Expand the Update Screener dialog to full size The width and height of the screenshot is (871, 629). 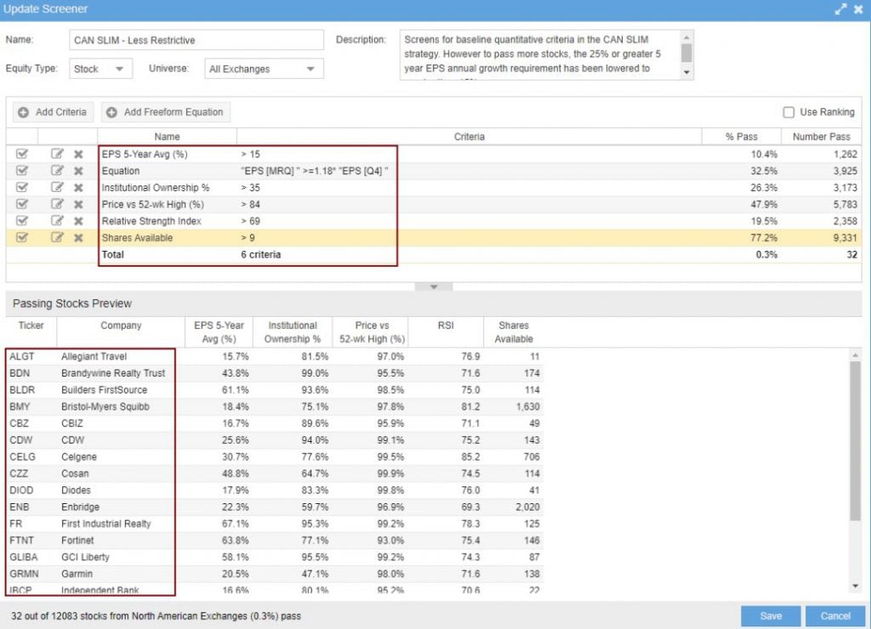840,8
